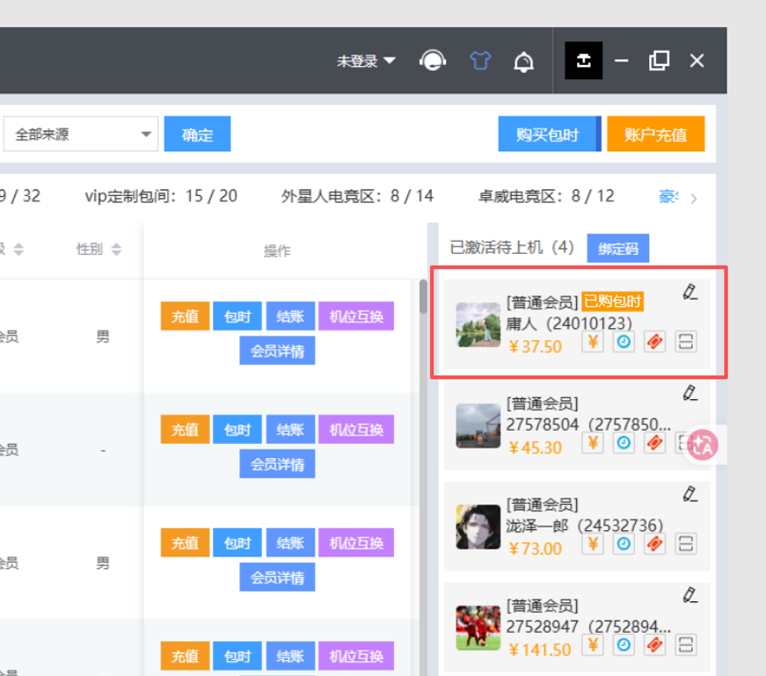The height and width of the screenshot is (676, 766).
Task: Open notifications bell icon
Action: (523, 62)
